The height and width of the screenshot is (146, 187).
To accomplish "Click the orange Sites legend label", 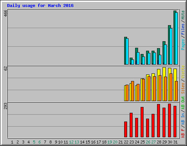I will 183,88.
